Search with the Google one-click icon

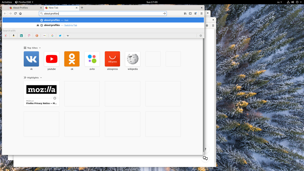tap(52, 35)
